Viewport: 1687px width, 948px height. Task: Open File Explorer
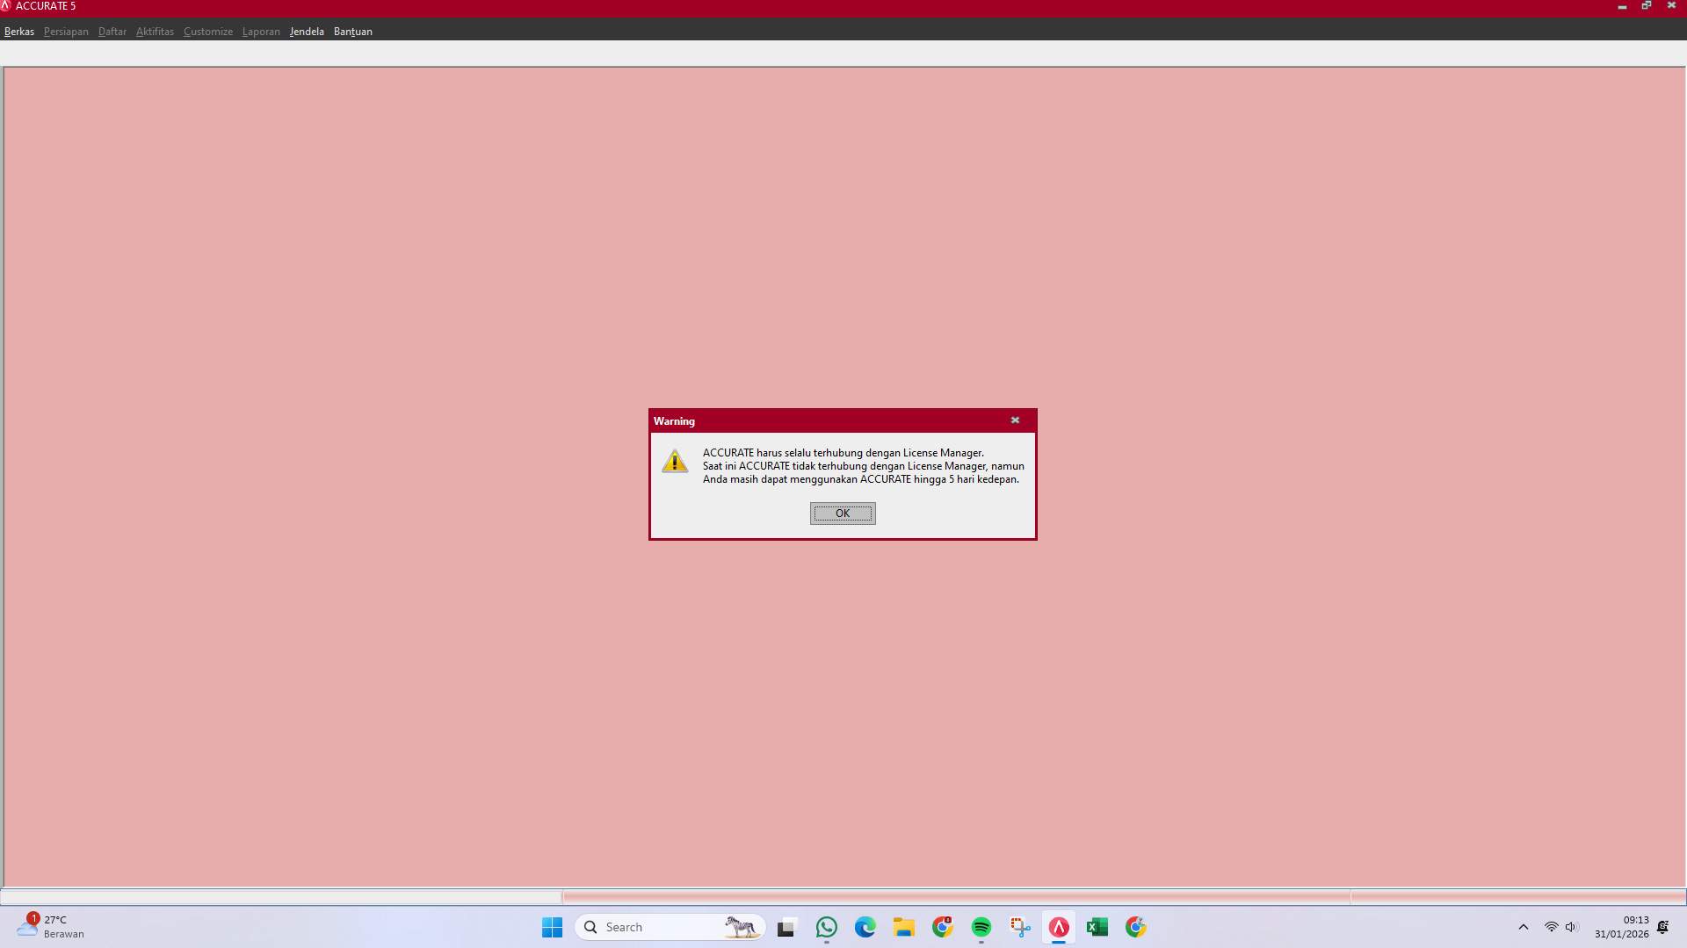[904, 927]
